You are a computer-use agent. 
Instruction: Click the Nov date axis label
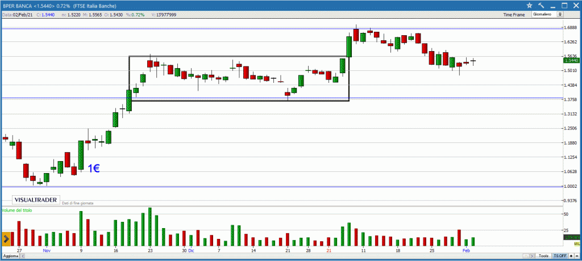[x=47, y=251]
